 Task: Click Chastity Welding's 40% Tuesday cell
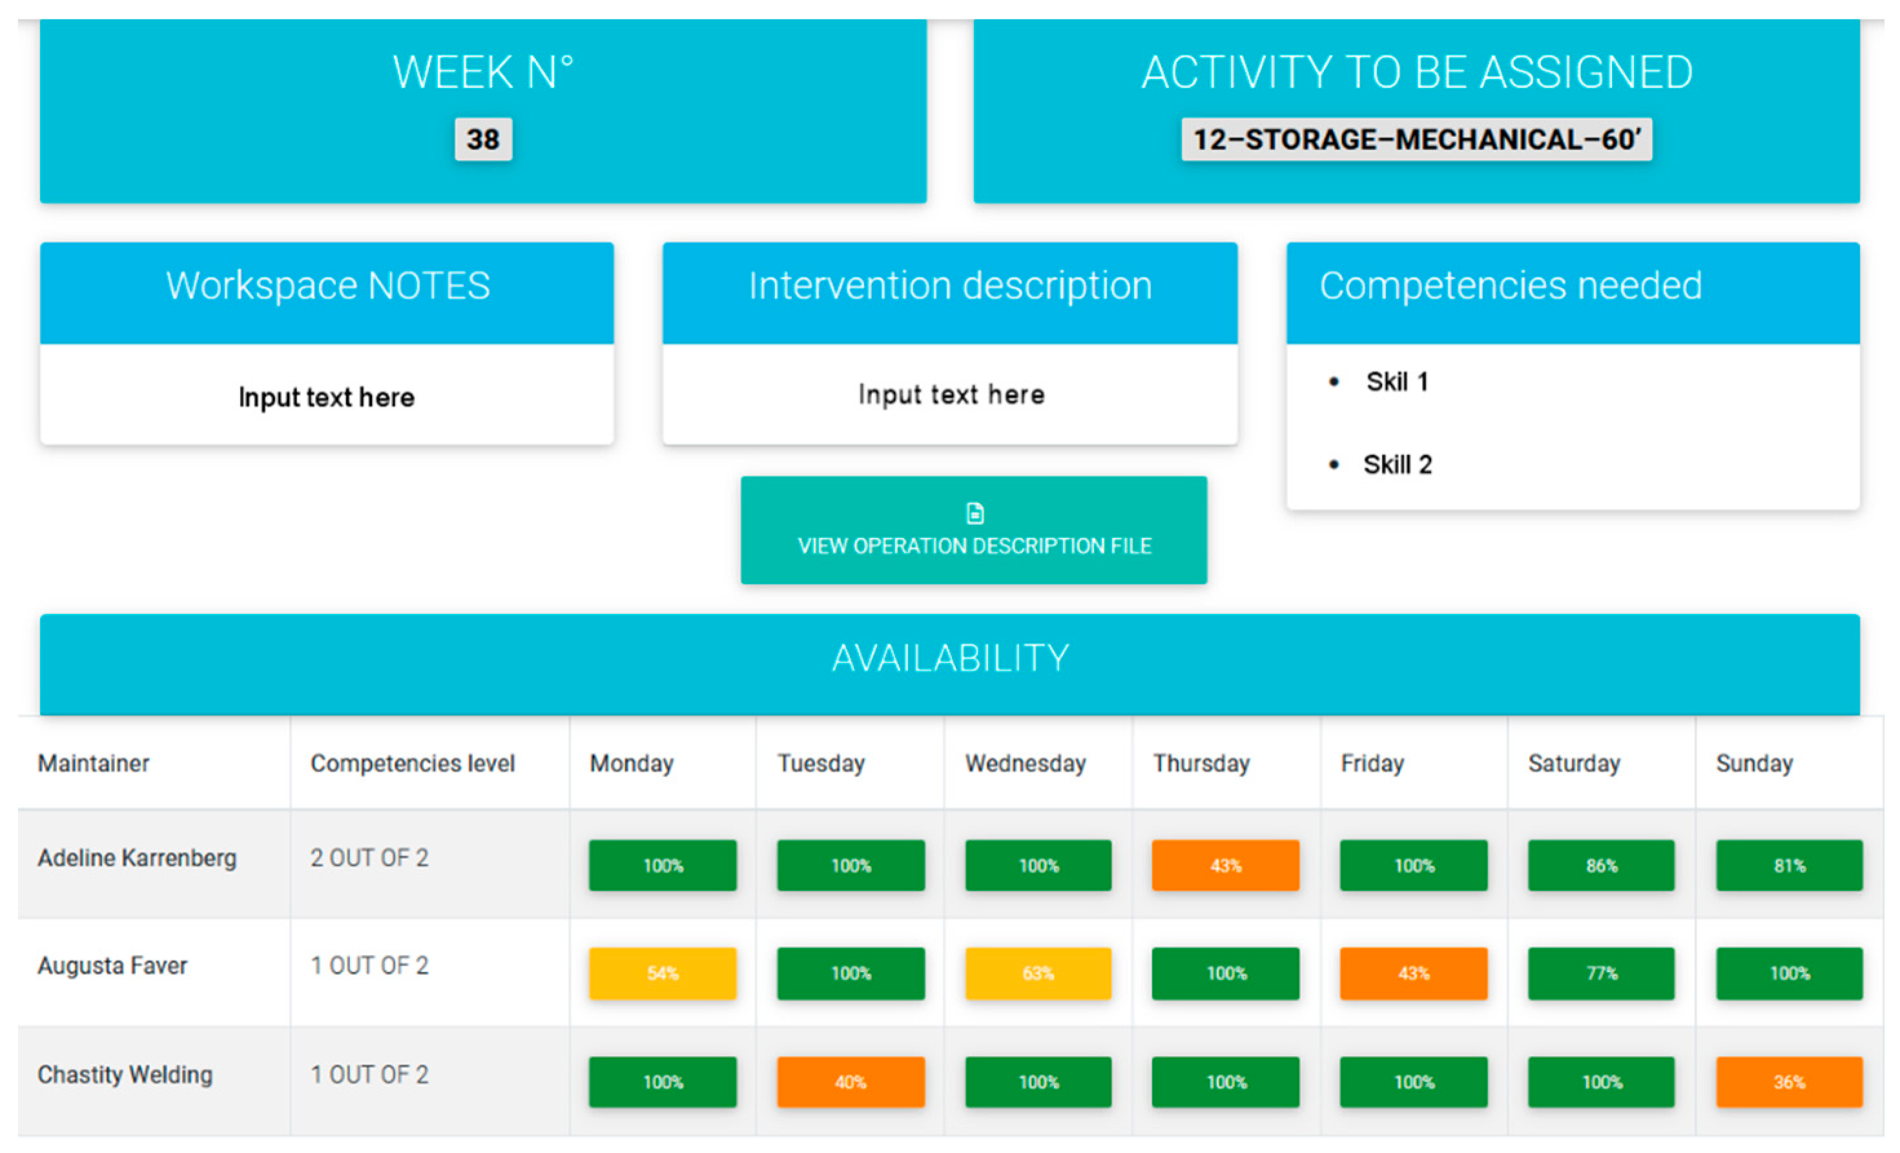coord(850,1082)
